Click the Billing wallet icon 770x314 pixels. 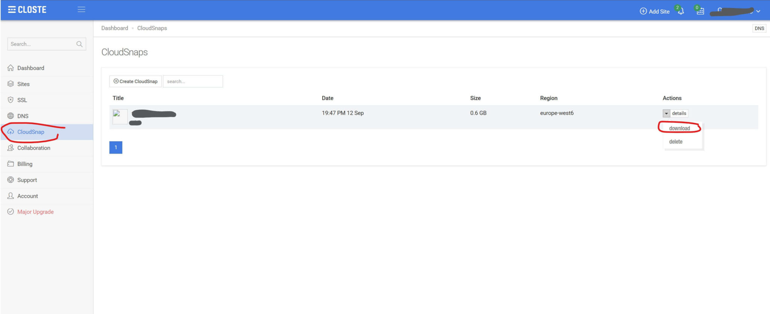[11, 164]
